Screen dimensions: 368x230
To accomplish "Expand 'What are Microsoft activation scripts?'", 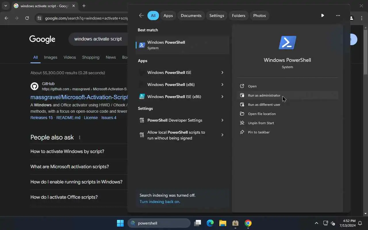I will point(79,167).
